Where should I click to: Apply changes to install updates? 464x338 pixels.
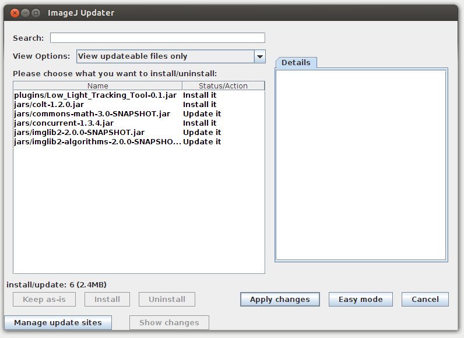pyautogui.click(x=280, y=299)
